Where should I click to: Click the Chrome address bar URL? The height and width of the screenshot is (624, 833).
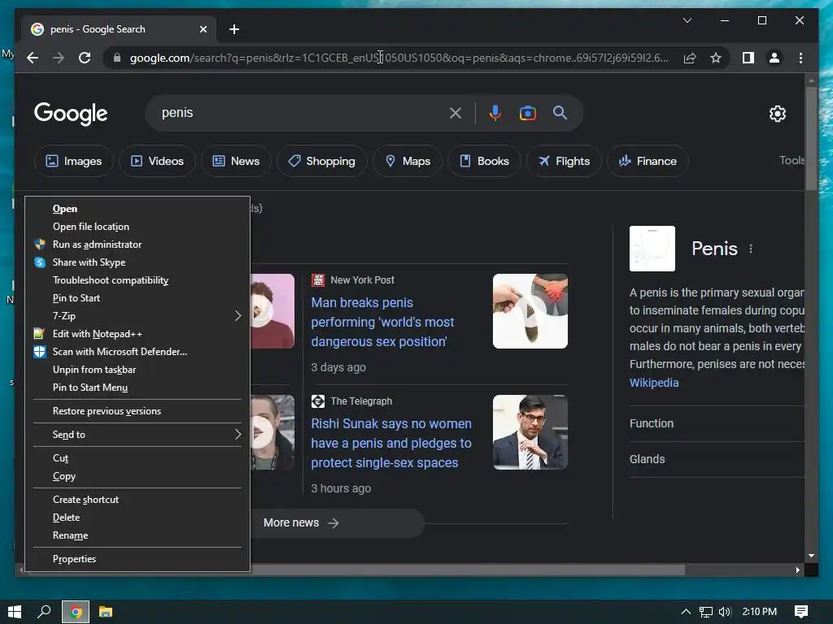(399, 58)
